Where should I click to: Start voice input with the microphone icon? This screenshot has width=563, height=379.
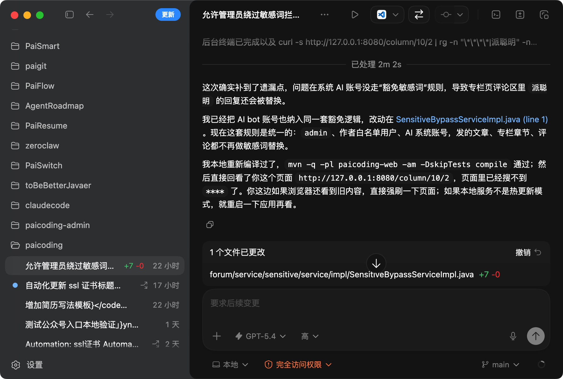click(x=513, y=336)
